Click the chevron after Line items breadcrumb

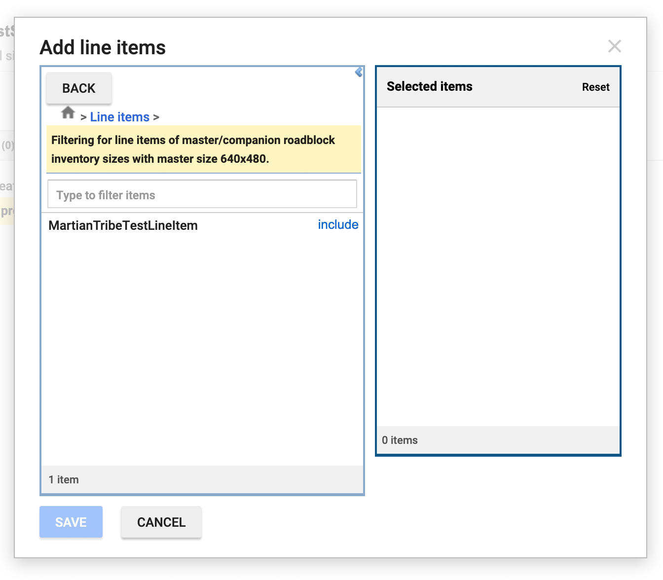click(156, 117)
